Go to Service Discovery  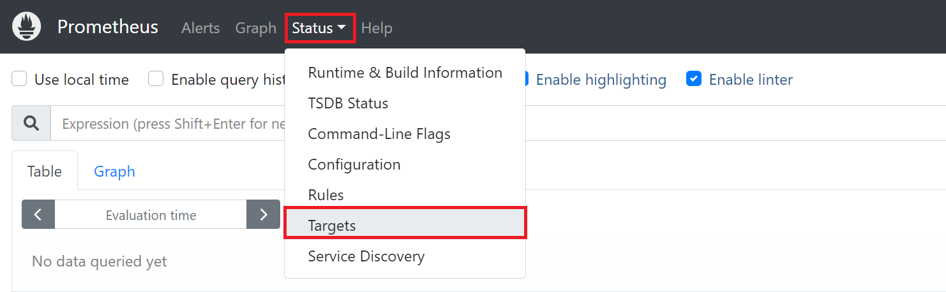[x=366, y=256]
